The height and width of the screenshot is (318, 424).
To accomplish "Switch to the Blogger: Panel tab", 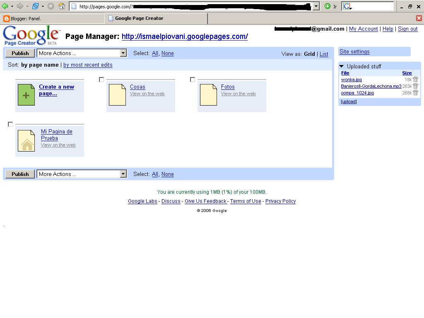I will tap(53, 18).
